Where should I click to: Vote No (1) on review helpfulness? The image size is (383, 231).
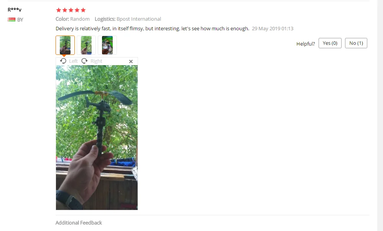(x=356, y=43)
